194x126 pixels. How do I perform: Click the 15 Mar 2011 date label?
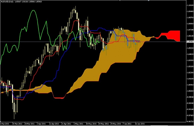(17, 124)
